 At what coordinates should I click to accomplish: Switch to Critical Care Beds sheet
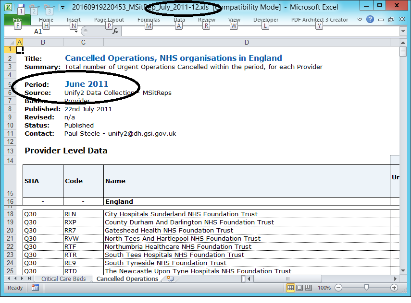(63, 279)
